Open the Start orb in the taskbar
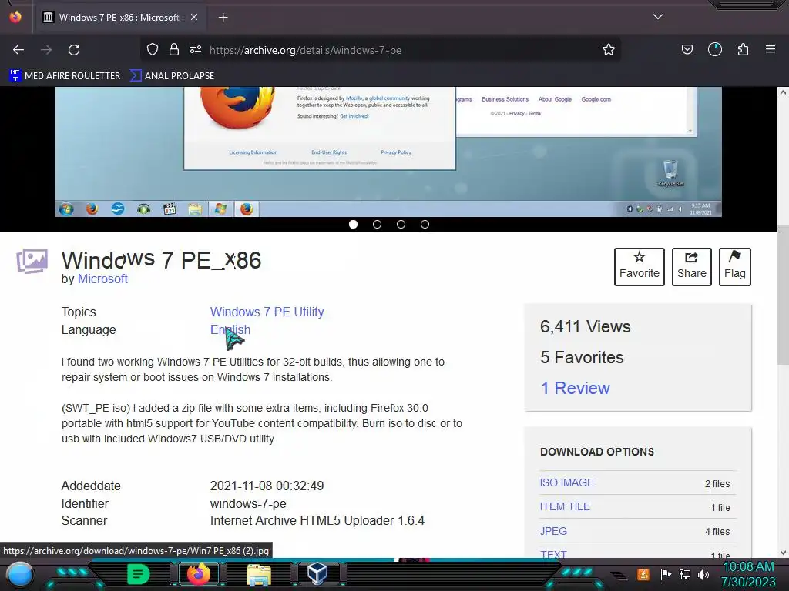789x591 pixels. pyautogui.click(x=20, y=575)
